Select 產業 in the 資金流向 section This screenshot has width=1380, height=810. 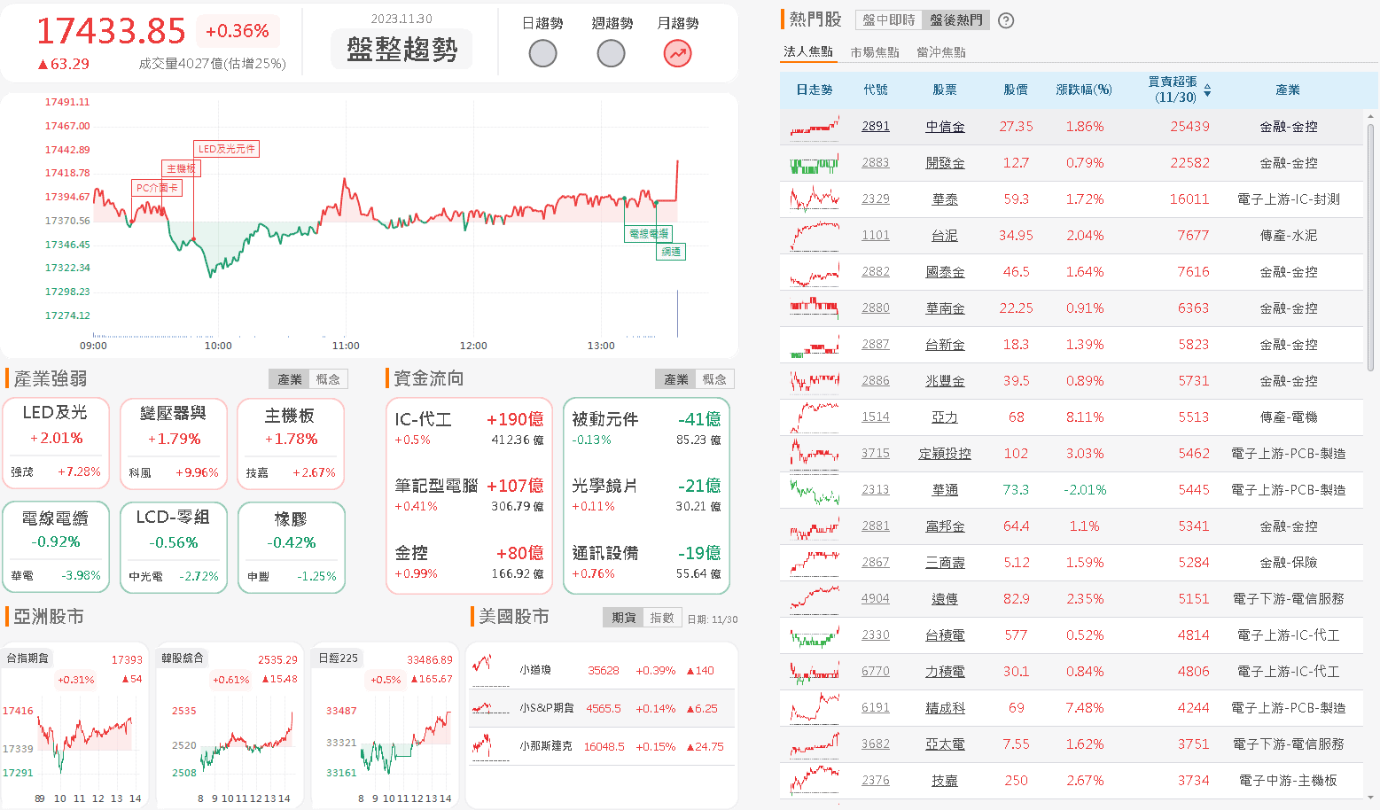(x=676, y=379)
